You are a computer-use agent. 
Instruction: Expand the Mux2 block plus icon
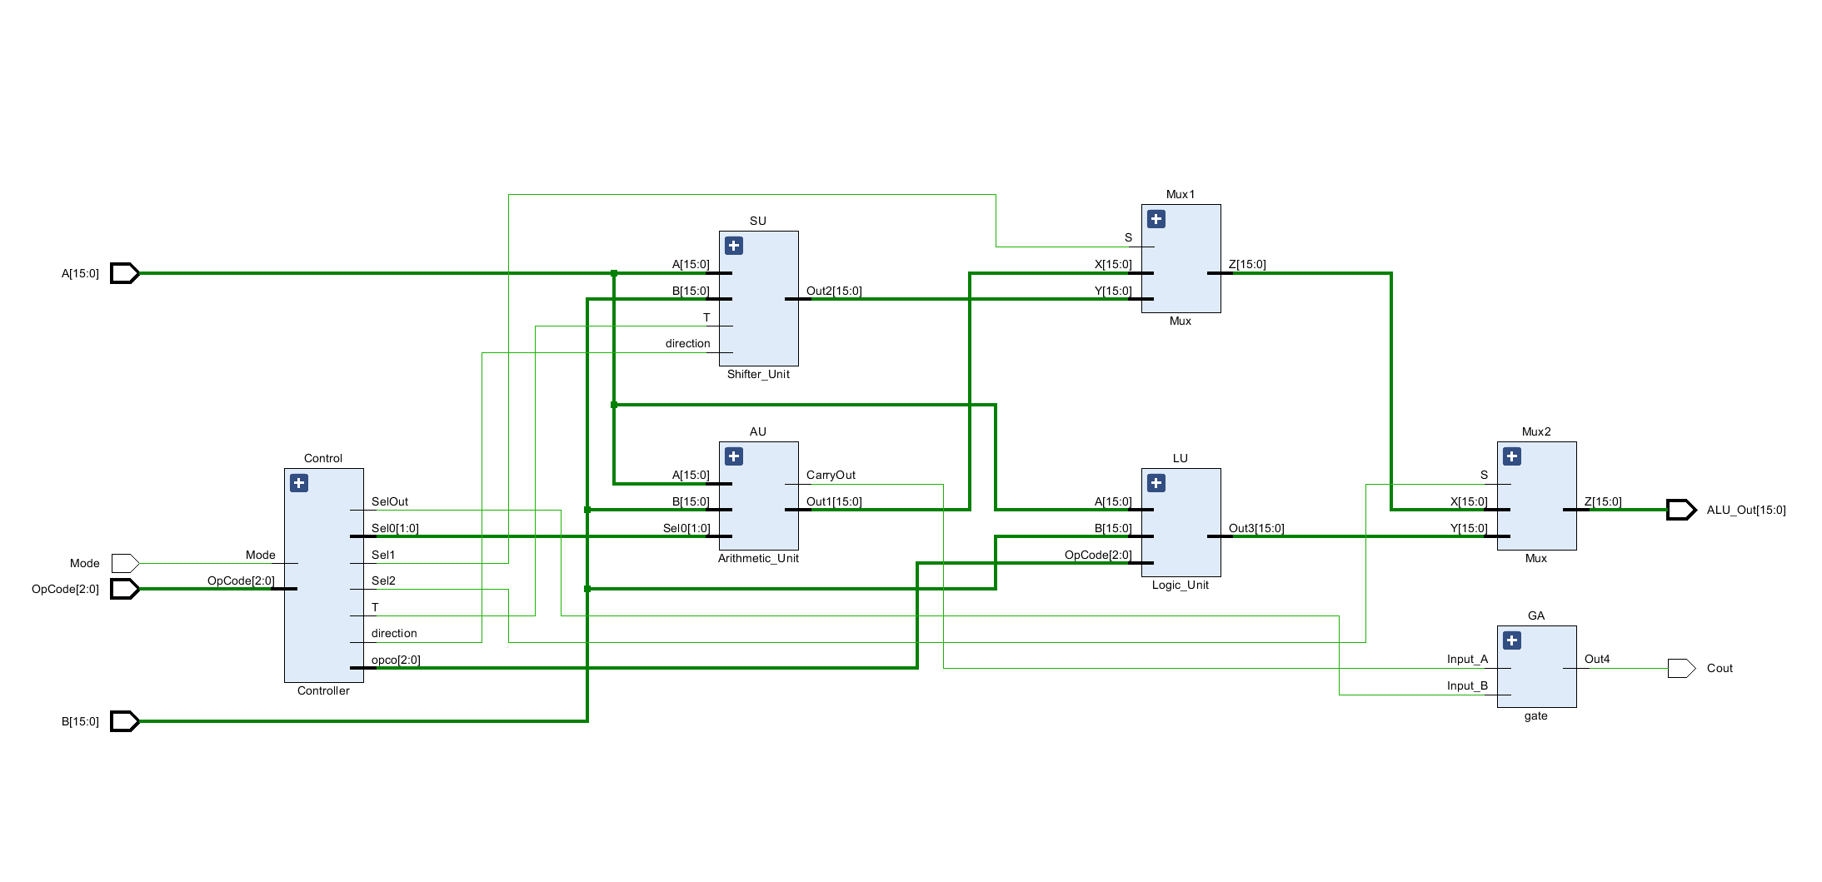pyautogui.click(x=1512, y=456)
